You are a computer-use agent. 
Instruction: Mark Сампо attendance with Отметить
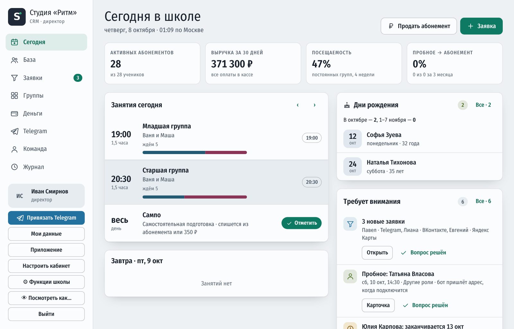pyautogui.click(x=301, y=223)
